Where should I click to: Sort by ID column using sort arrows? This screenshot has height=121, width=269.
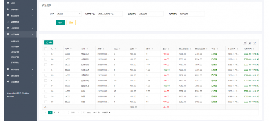pyautogui.click(x=56, y=49)
